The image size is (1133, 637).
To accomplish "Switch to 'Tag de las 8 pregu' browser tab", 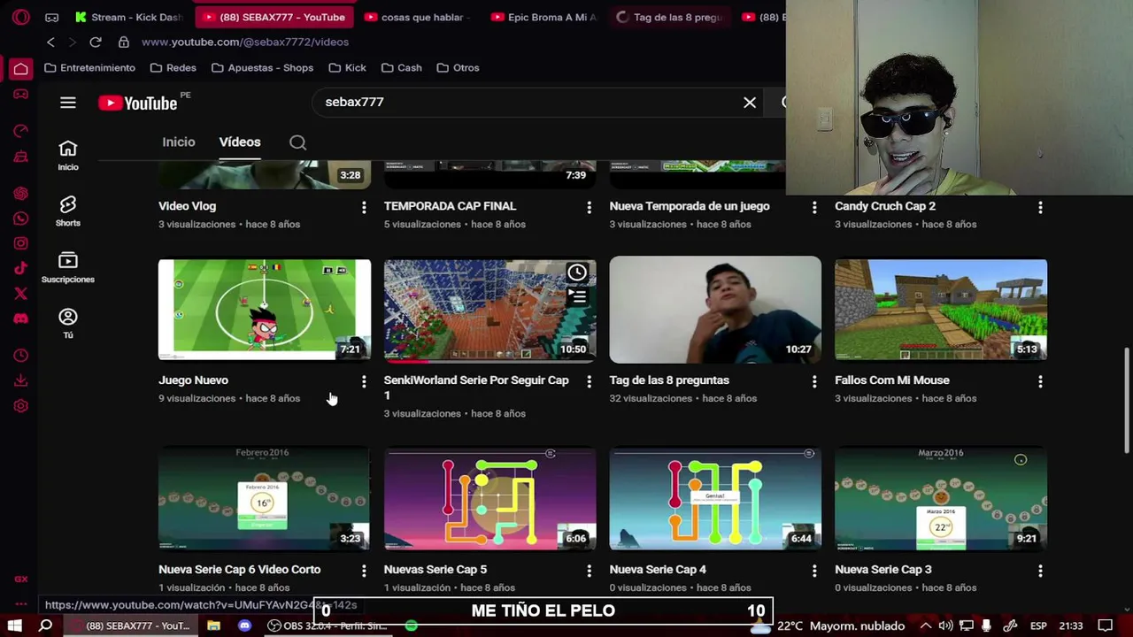I will (672, 17).
